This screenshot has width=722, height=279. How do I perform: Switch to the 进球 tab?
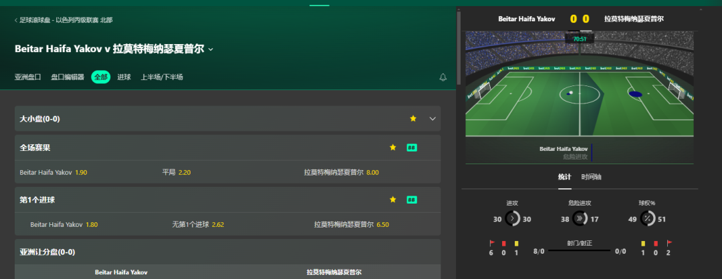(124, 77)
